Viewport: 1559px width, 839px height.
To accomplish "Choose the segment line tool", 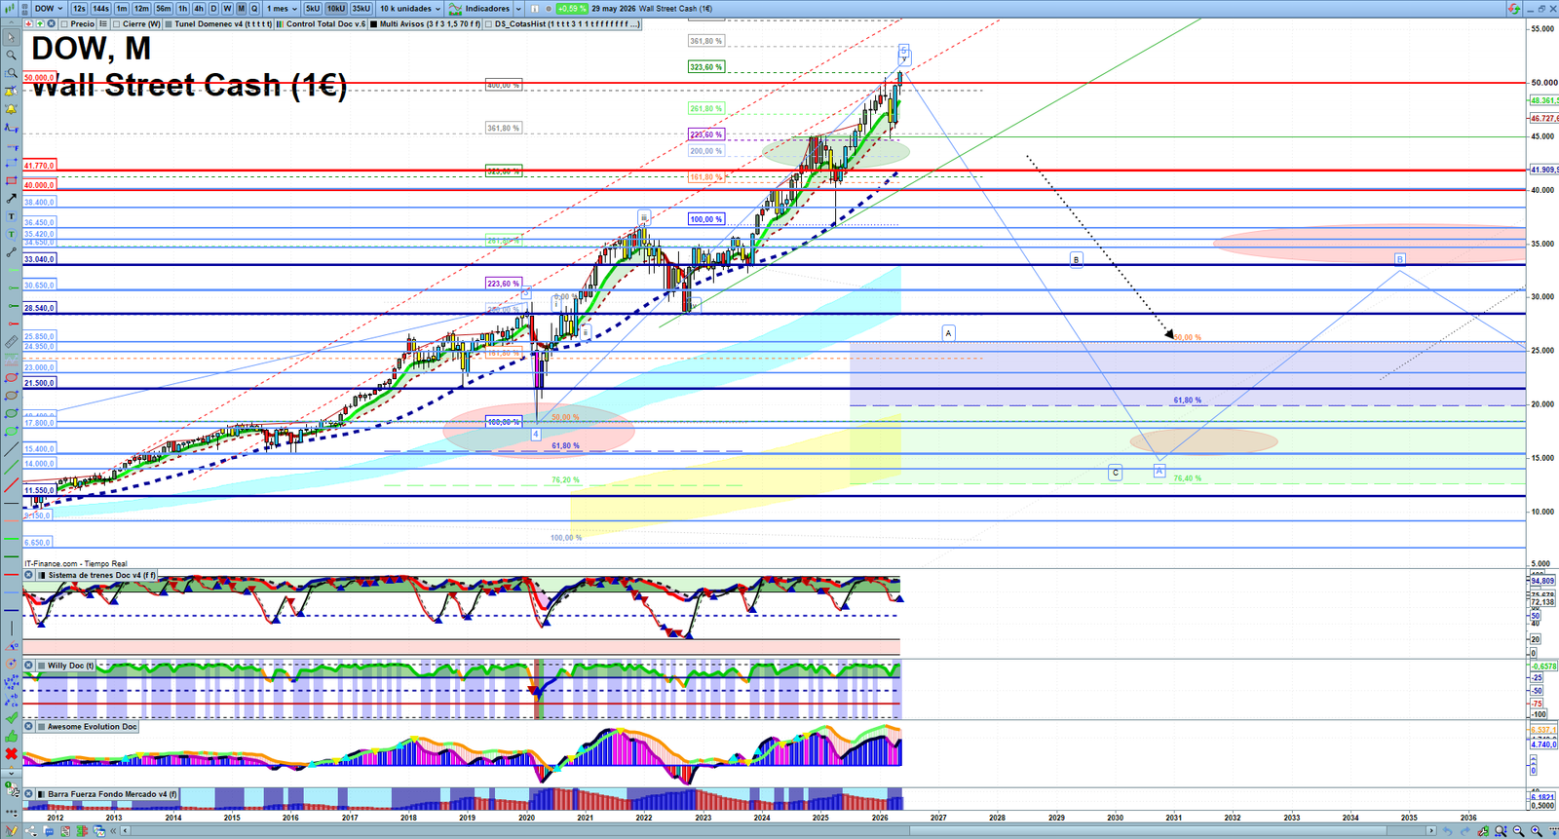I will click(12, 252).
